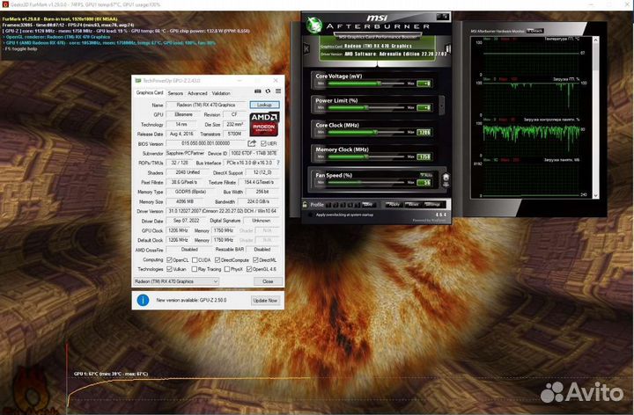
Task: Toggle the OpenCL checkbox
Action: pyautogui.click(x=169, y=260)
